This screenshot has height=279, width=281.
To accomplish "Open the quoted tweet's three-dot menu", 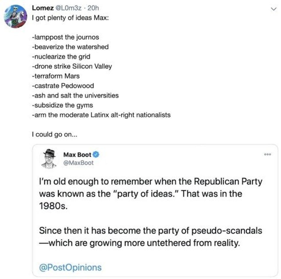I will 268,154.
